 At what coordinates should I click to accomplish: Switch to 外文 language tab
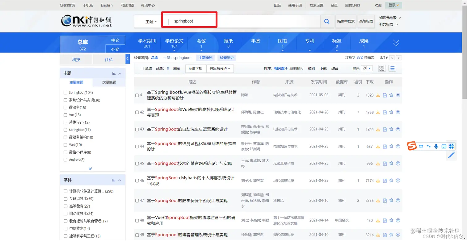pos(115,49)
